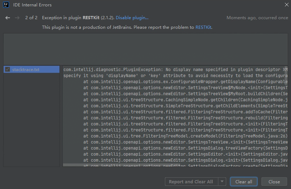Click the Close button at the bottom

274,182
